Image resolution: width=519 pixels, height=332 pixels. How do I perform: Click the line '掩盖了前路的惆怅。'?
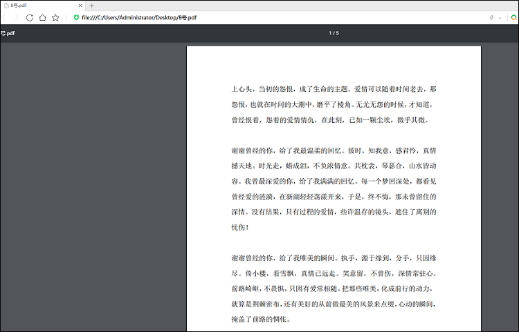[x=261, y=320]
